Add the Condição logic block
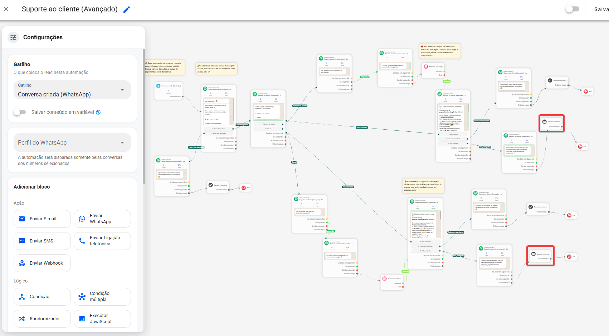 [x=42, y=297]
